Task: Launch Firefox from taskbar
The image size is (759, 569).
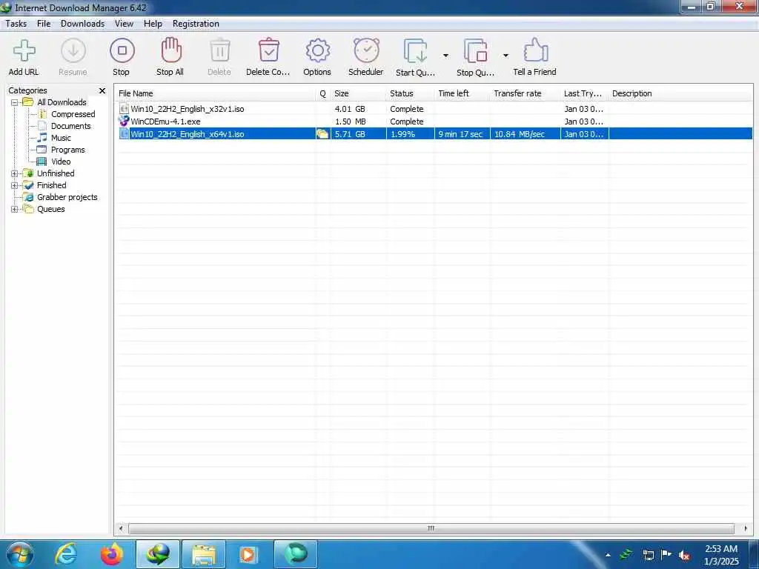Action: click(x=111, y=554)
